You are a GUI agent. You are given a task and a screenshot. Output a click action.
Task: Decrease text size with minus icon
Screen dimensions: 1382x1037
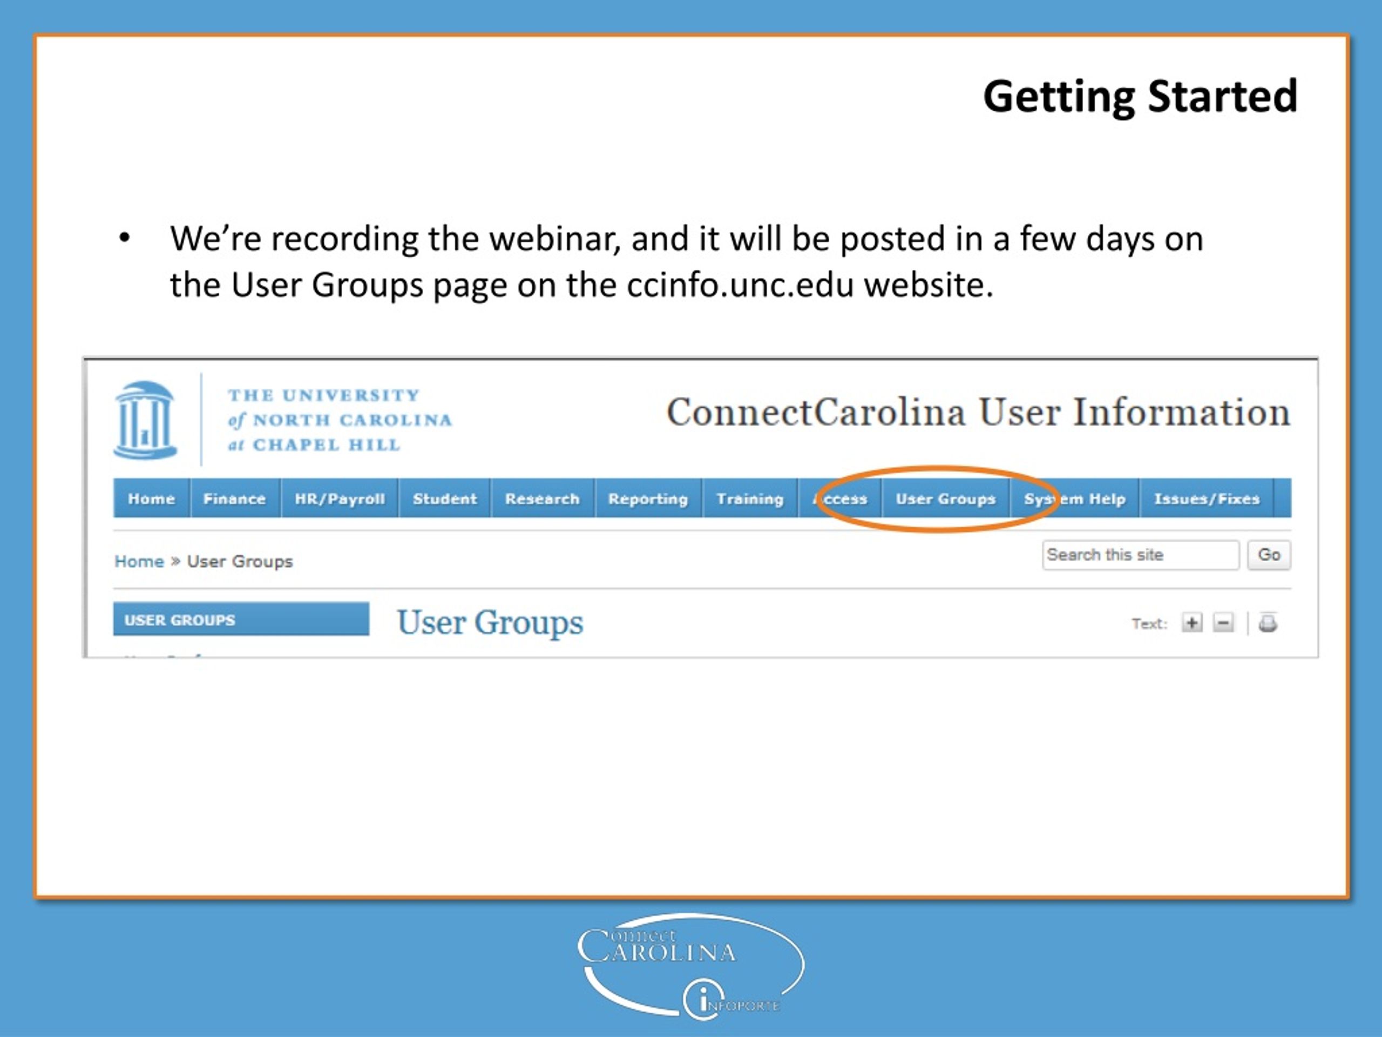(1223, 623)
